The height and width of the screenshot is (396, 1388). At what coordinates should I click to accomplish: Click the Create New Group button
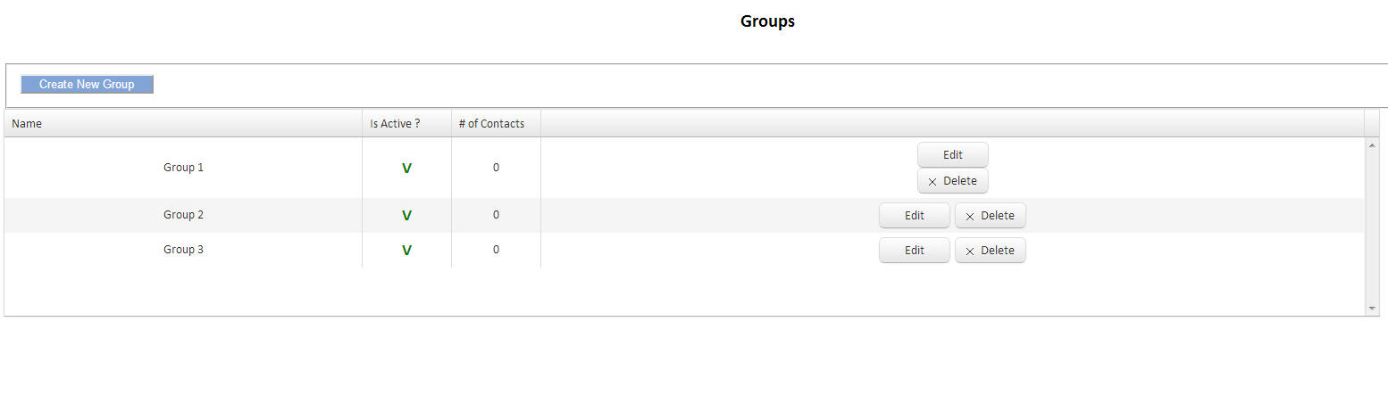tap(87, 85)
